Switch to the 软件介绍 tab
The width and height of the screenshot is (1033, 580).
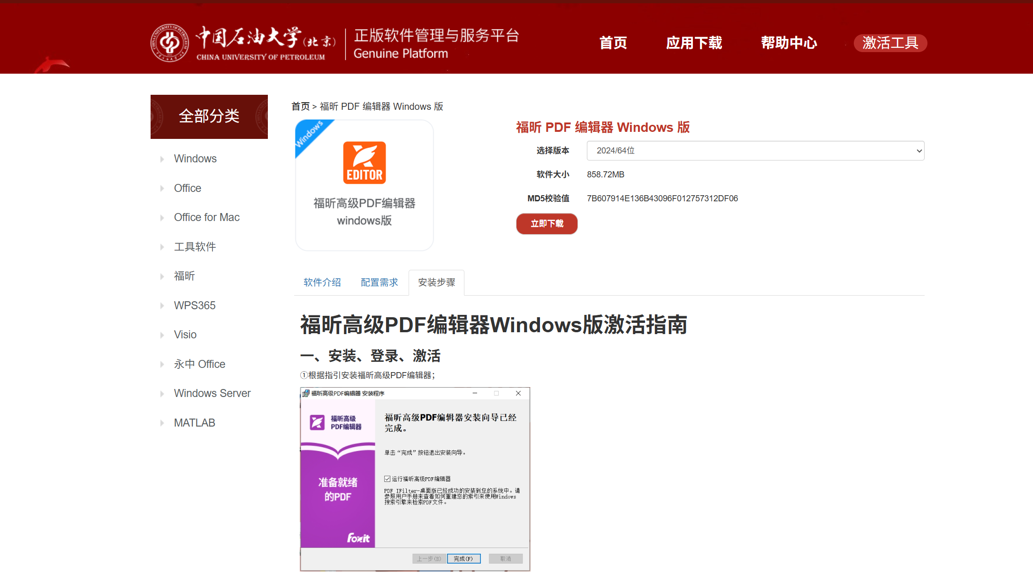[322, 282]
